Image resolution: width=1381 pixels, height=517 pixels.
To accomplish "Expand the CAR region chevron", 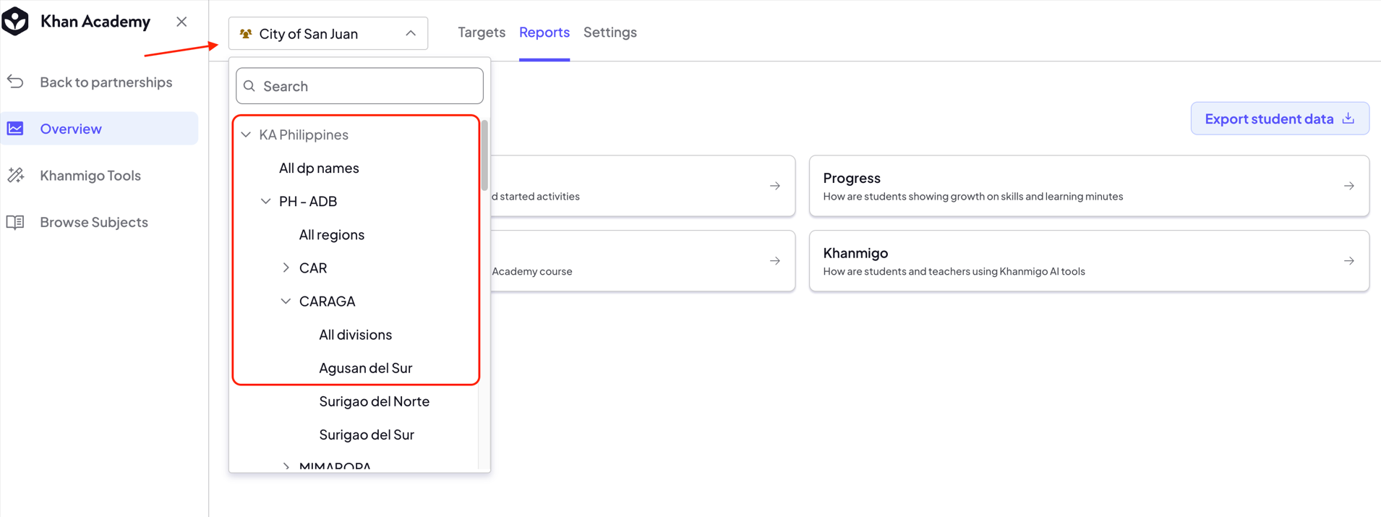I will pos(286,268).
